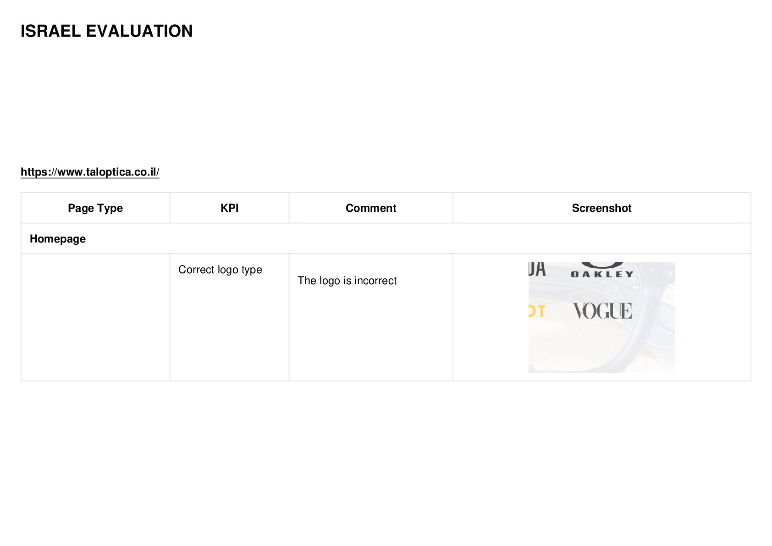Open the taloptica.co.il hyperlink
The width and height of the screenshot is (772, 546).
90,172
